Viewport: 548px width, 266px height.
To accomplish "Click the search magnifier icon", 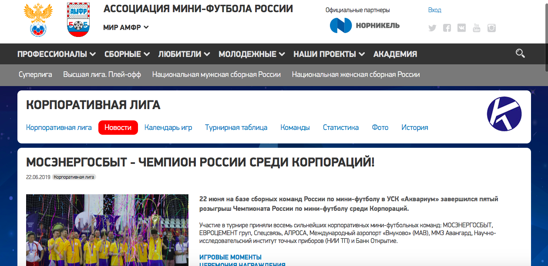I will coord(520,53).
